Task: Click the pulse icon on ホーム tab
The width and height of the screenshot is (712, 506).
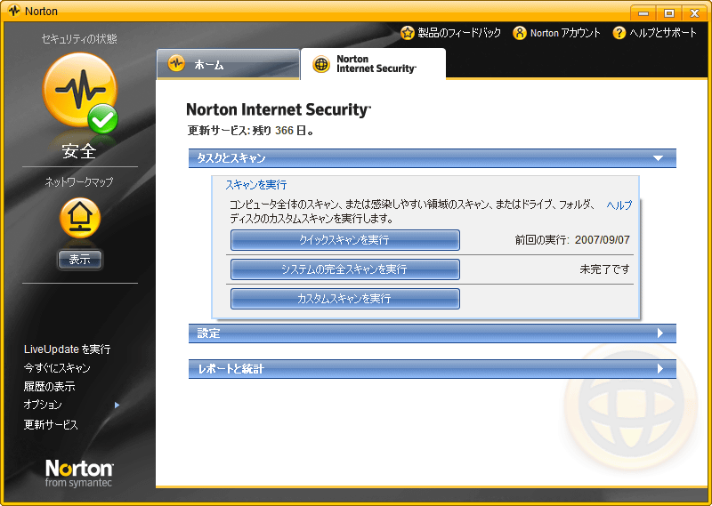Action: tap(176, 63)
